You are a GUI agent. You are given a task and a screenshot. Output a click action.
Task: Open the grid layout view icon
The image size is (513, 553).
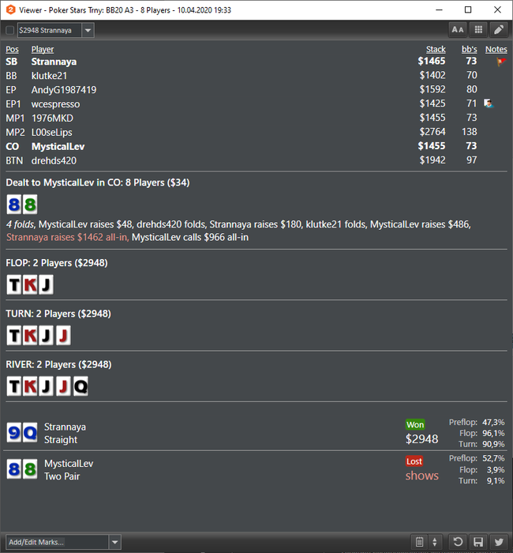click(478, 30)
